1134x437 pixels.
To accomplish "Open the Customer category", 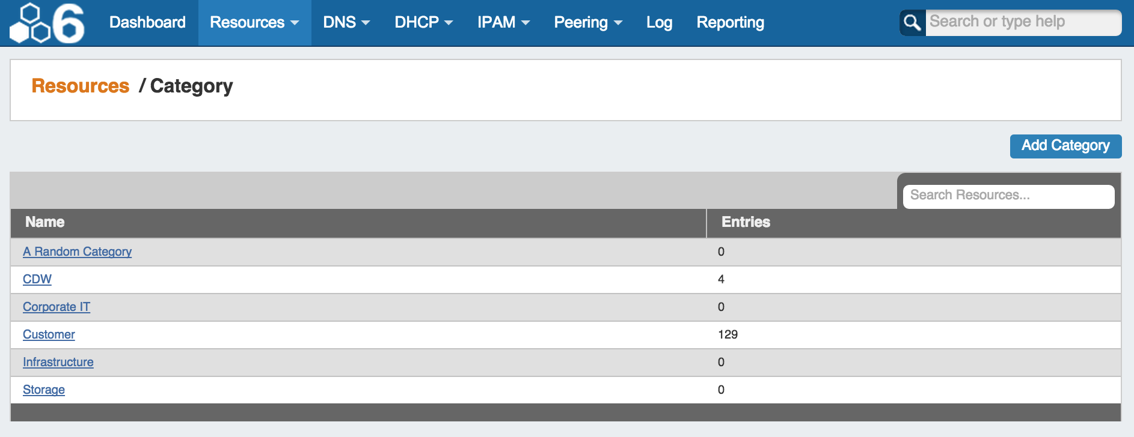I will click(x=49, y=334).
